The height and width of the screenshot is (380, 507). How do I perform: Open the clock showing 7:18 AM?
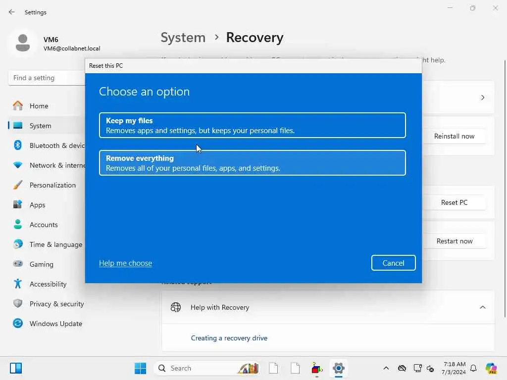click(x=454, y=368)
